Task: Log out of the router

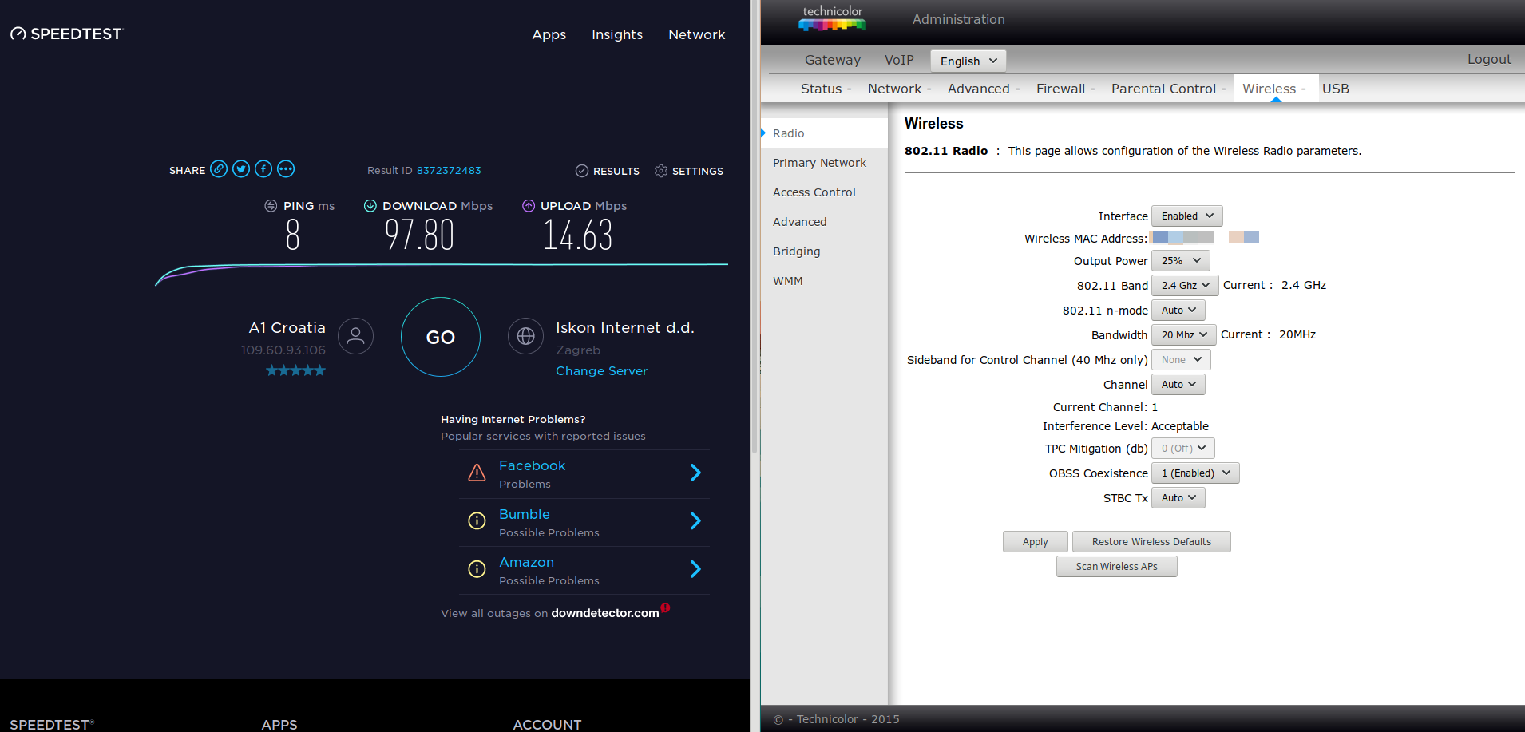Action: tap(1489, 59)
